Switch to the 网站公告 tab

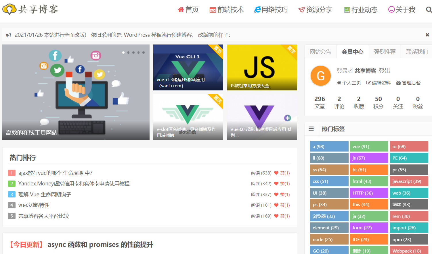pyautogui.click(x=320, y=52)
